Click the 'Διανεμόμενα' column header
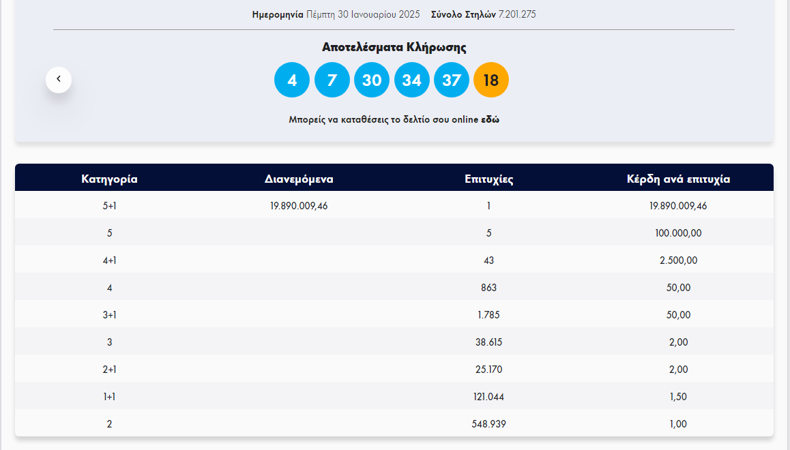790x450 pixels. [299, 179]
